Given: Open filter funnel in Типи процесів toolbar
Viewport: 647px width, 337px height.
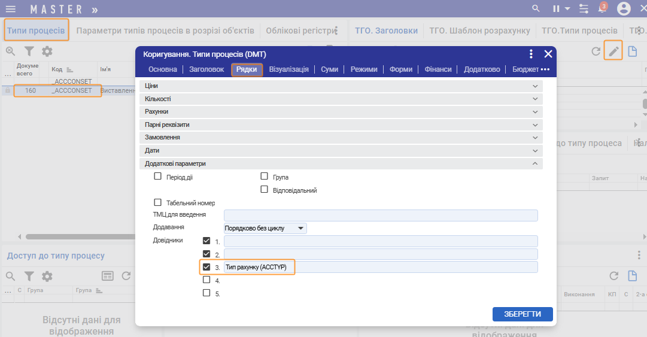Looking at the screenshot, I should click(29, 51).
